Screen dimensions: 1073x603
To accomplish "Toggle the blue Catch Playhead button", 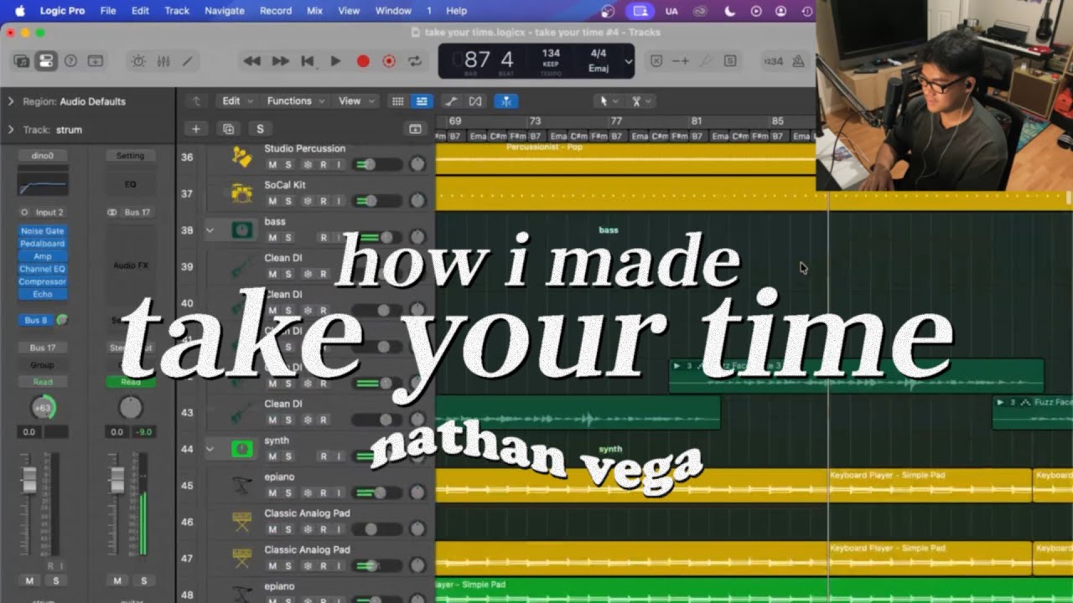I will pyautogui.click(x=505, y=101).
